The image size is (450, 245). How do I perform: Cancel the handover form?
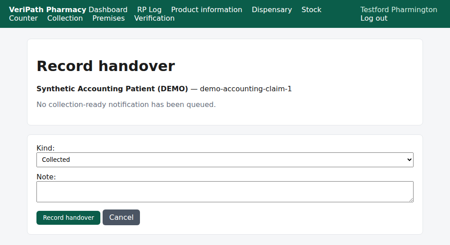pos(121,217)
